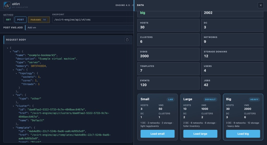
Task: Click the "other" os type value
Action: tap(36, 99)
